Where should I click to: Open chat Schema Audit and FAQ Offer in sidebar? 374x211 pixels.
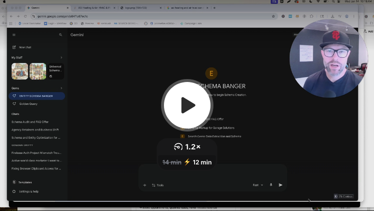tap(30, 122)
